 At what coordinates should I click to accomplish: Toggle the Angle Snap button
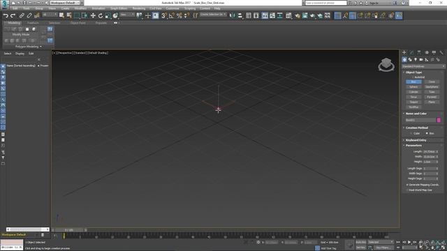click(172, 15)
